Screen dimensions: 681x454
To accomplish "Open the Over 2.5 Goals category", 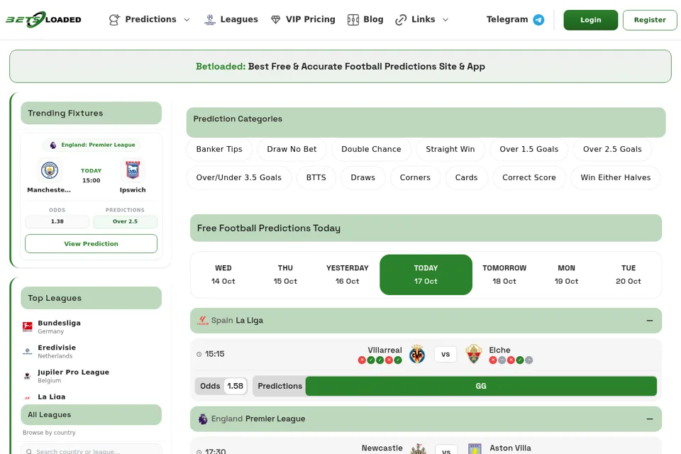I will [612, 149].
